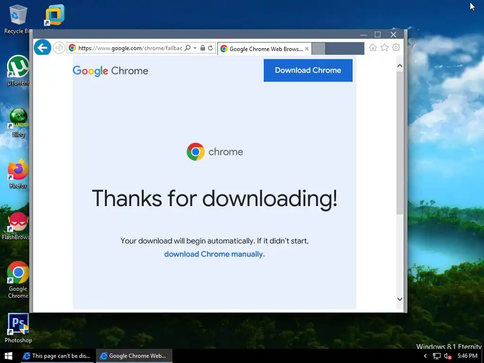Select the VMware desktop shortcut icon

click(x=55, y=16)
